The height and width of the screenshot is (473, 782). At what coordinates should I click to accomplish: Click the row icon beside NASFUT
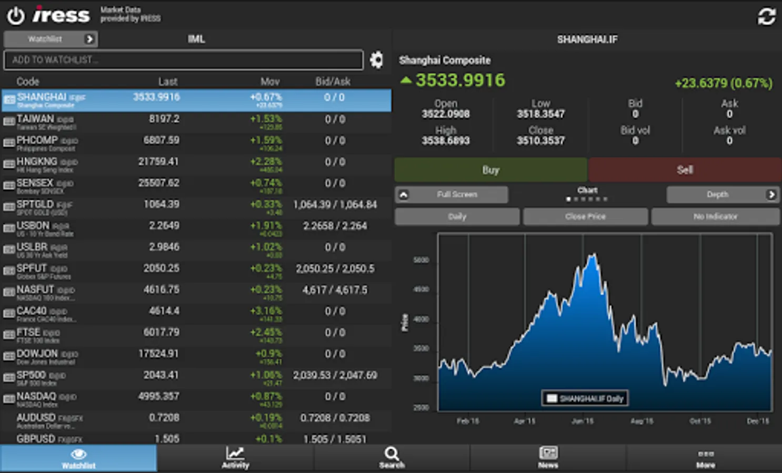click(x=9, y=292)
